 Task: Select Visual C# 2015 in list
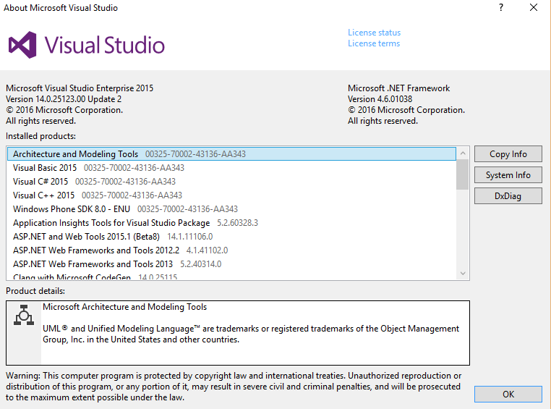pyautogui.click(x=40, y=182)
